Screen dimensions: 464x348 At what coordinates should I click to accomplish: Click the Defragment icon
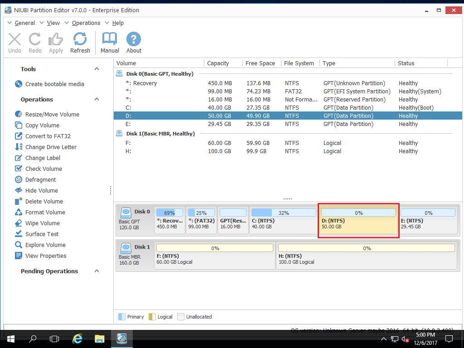click(x=18, y=179)
